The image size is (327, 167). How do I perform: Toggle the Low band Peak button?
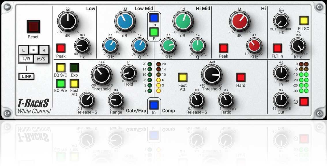[61, 48]
